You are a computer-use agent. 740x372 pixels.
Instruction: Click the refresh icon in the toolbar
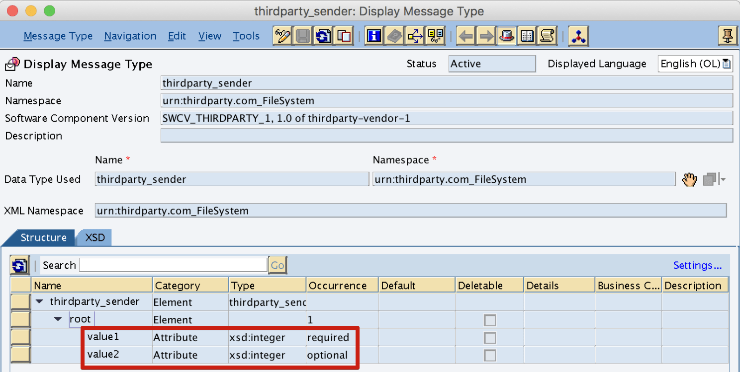pos(323,36)
